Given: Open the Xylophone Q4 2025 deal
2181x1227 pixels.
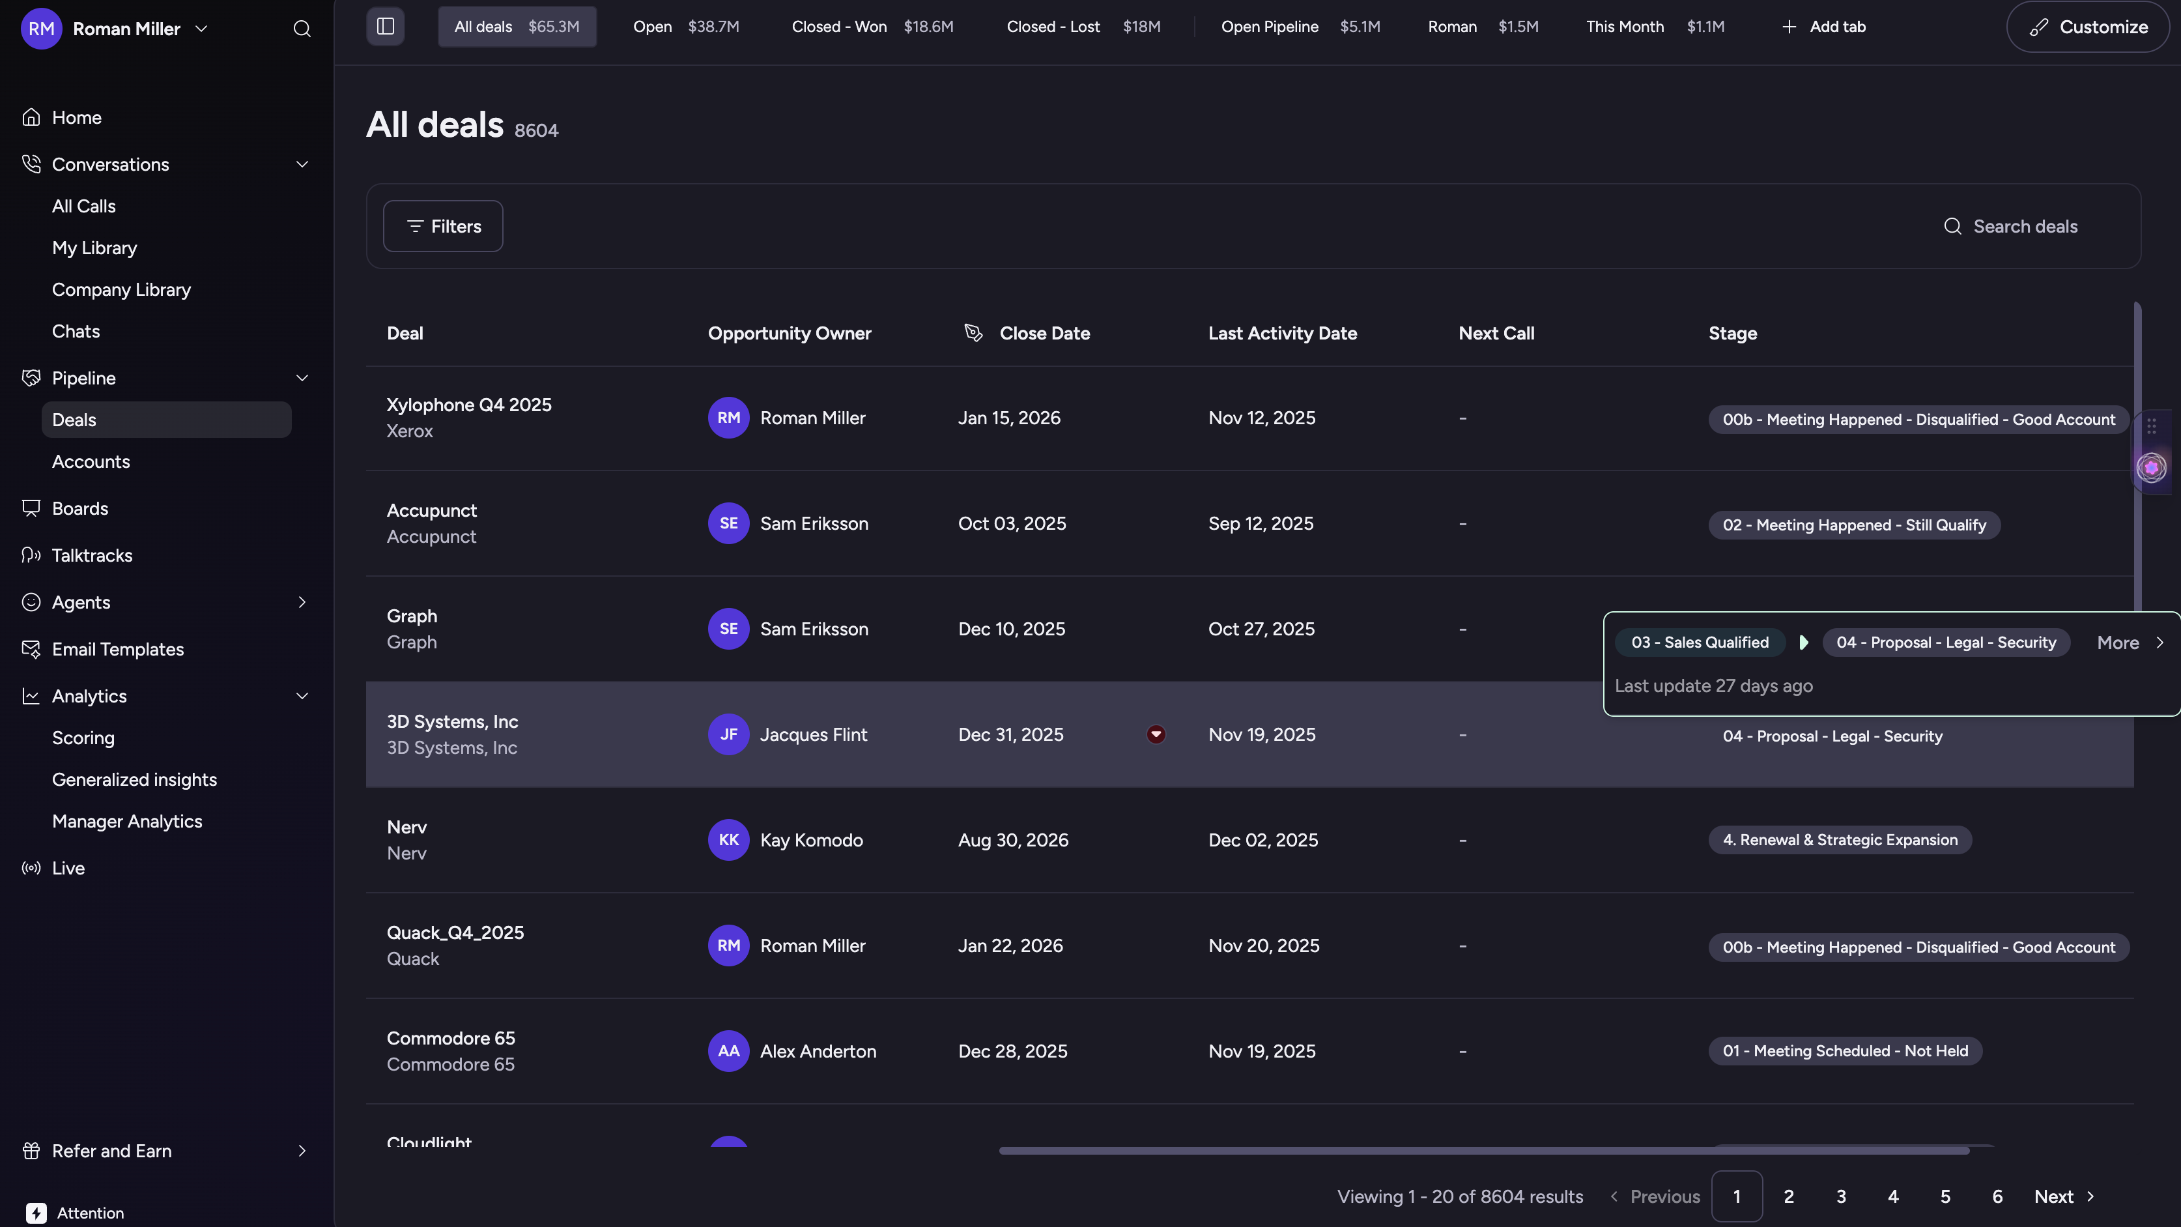Looking at the screenshot, I should [468, 405].
